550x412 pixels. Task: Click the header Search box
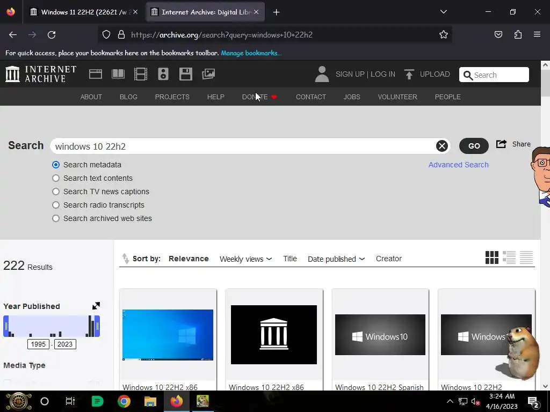click(x=494, y=75)
